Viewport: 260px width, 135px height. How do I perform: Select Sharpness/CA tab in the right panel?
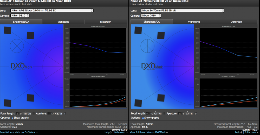click(x=152, y=22)
